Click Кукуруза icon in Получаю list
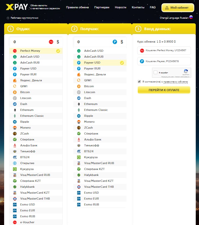199x225 pixels. [79, 157]
